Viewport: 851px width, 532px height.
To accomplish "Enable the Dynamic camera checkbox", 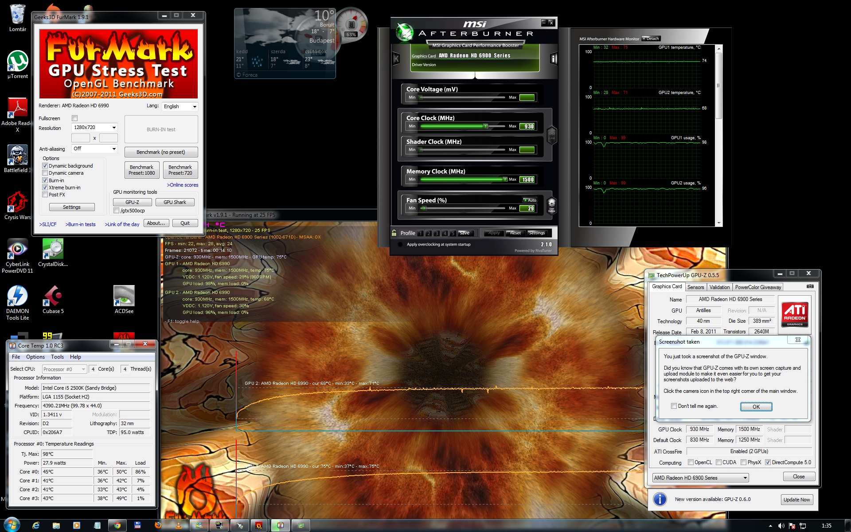I will pyautogui.click(x=45, y=173).
